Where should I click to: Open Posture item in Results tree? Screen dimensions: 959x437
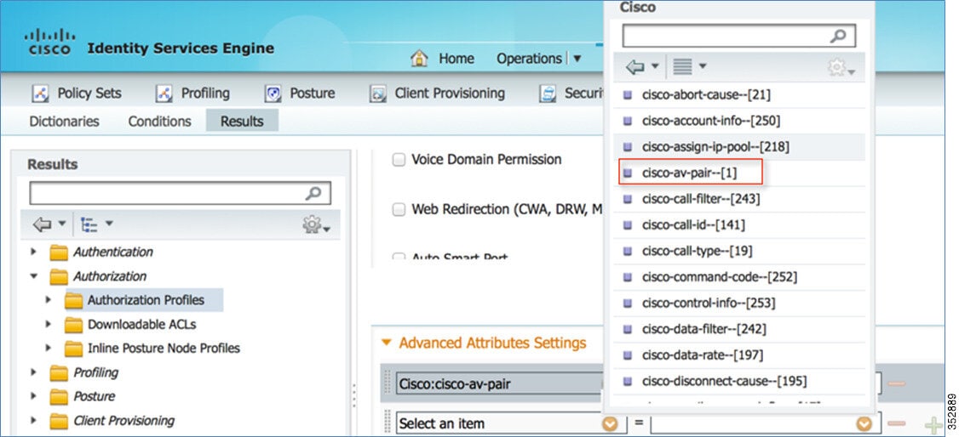tap(95, 397)
